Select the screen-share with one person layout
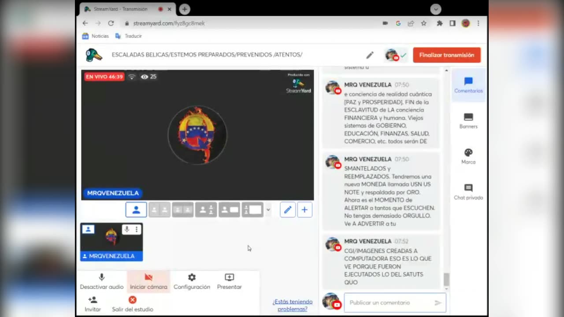The height and width of the screenshot is (317, 564). pyautogui.click(x=230, y=210)
